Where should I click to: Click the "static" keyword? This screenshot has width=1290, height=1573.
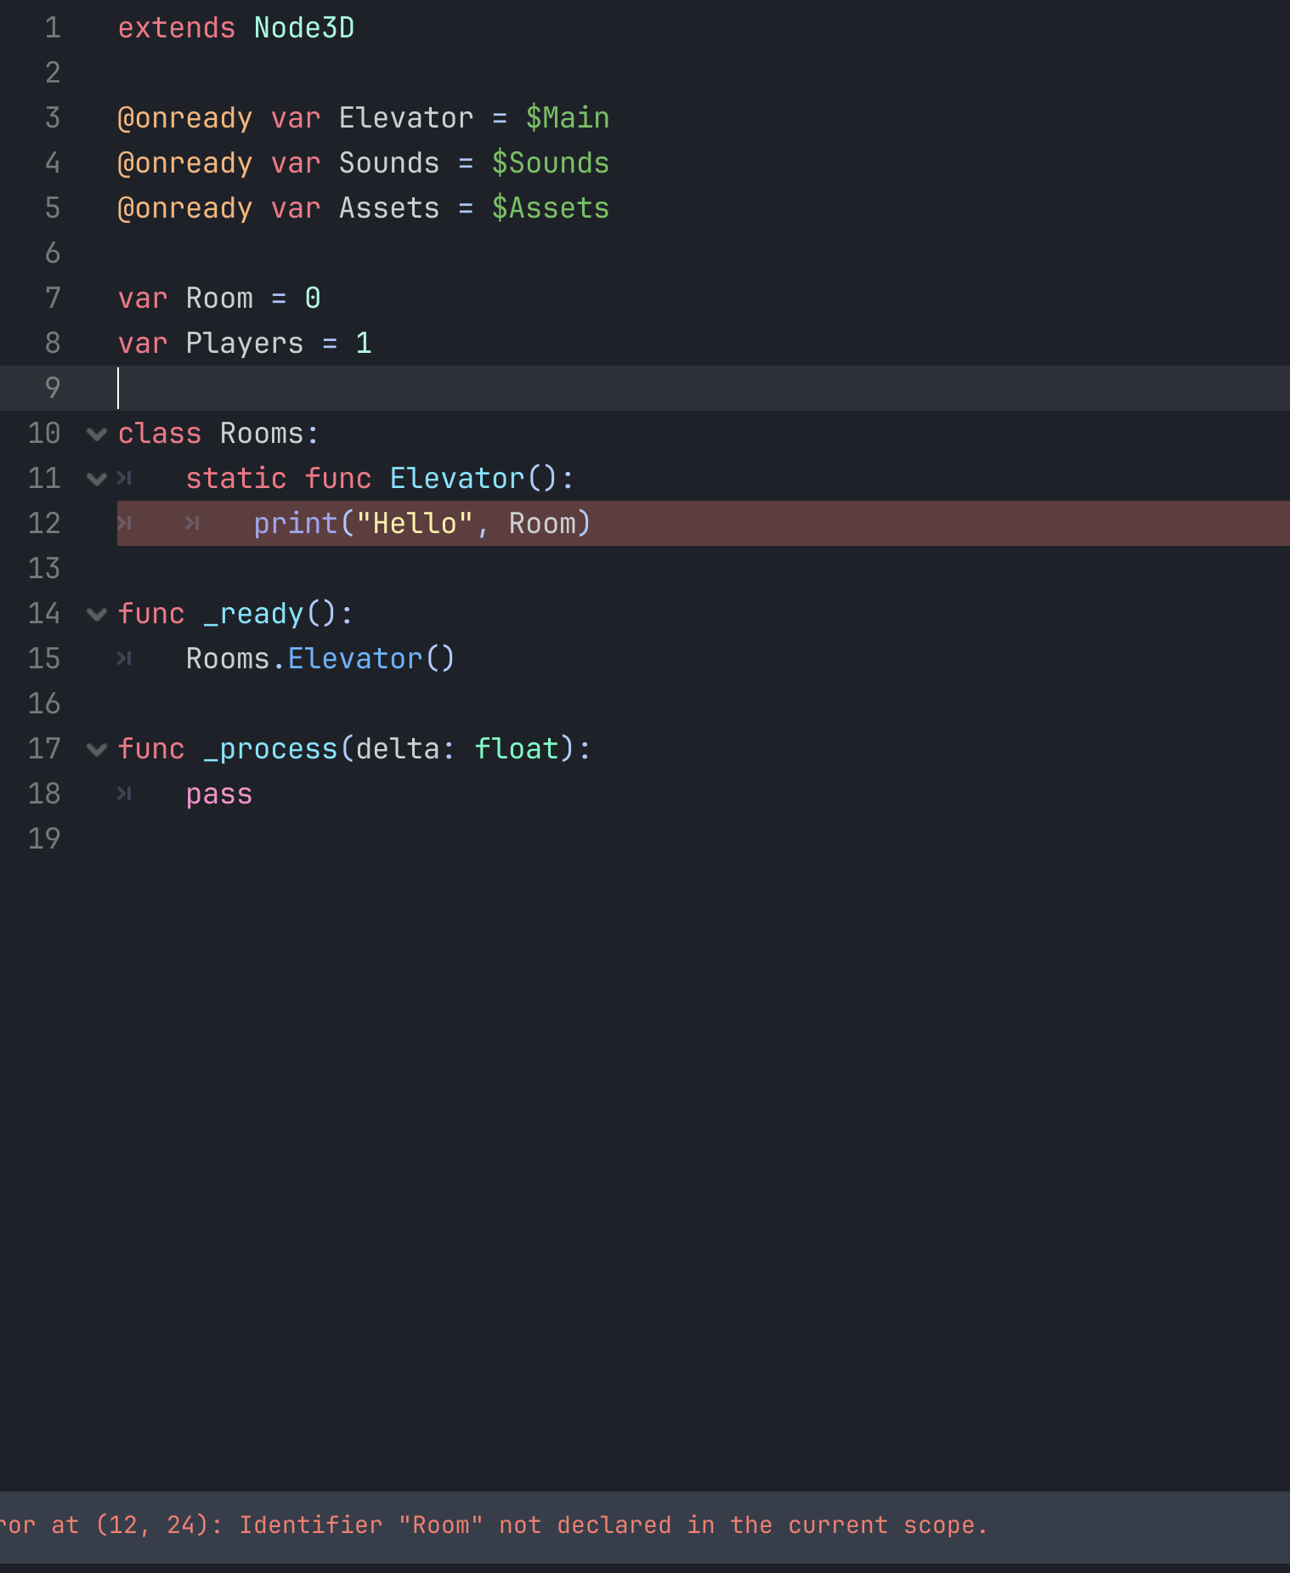pyautogui.click(x=236, y=479)
